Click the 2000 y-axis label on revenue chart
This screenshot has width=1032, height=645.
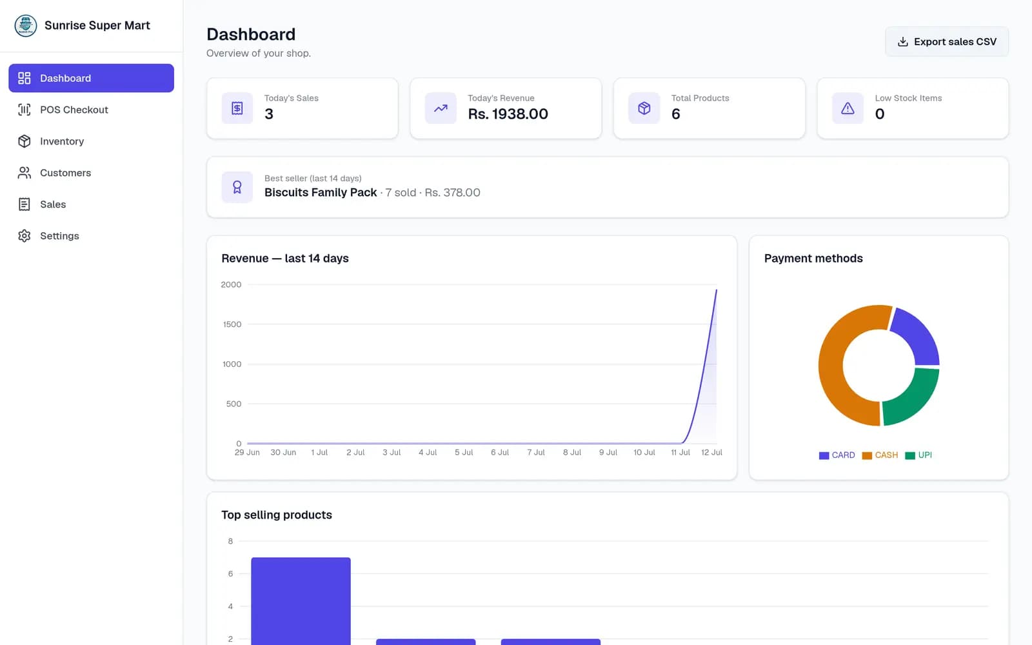click(231, 284)
